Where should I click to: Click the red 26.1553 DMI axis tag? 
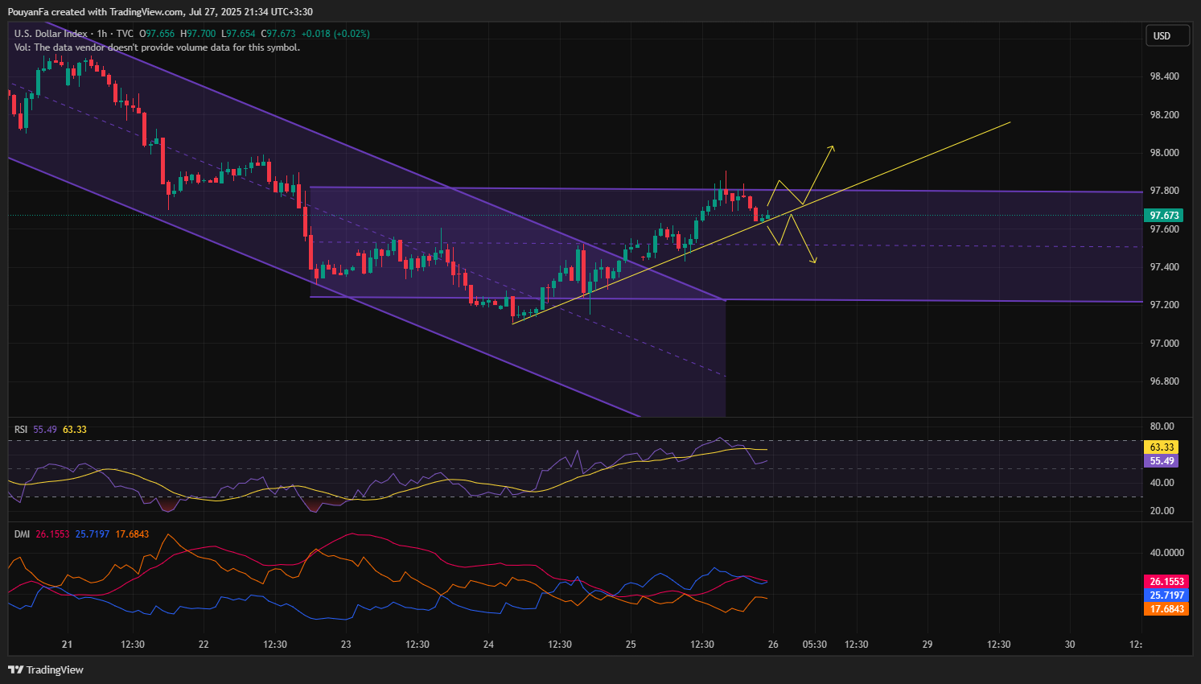[1166, 582]
